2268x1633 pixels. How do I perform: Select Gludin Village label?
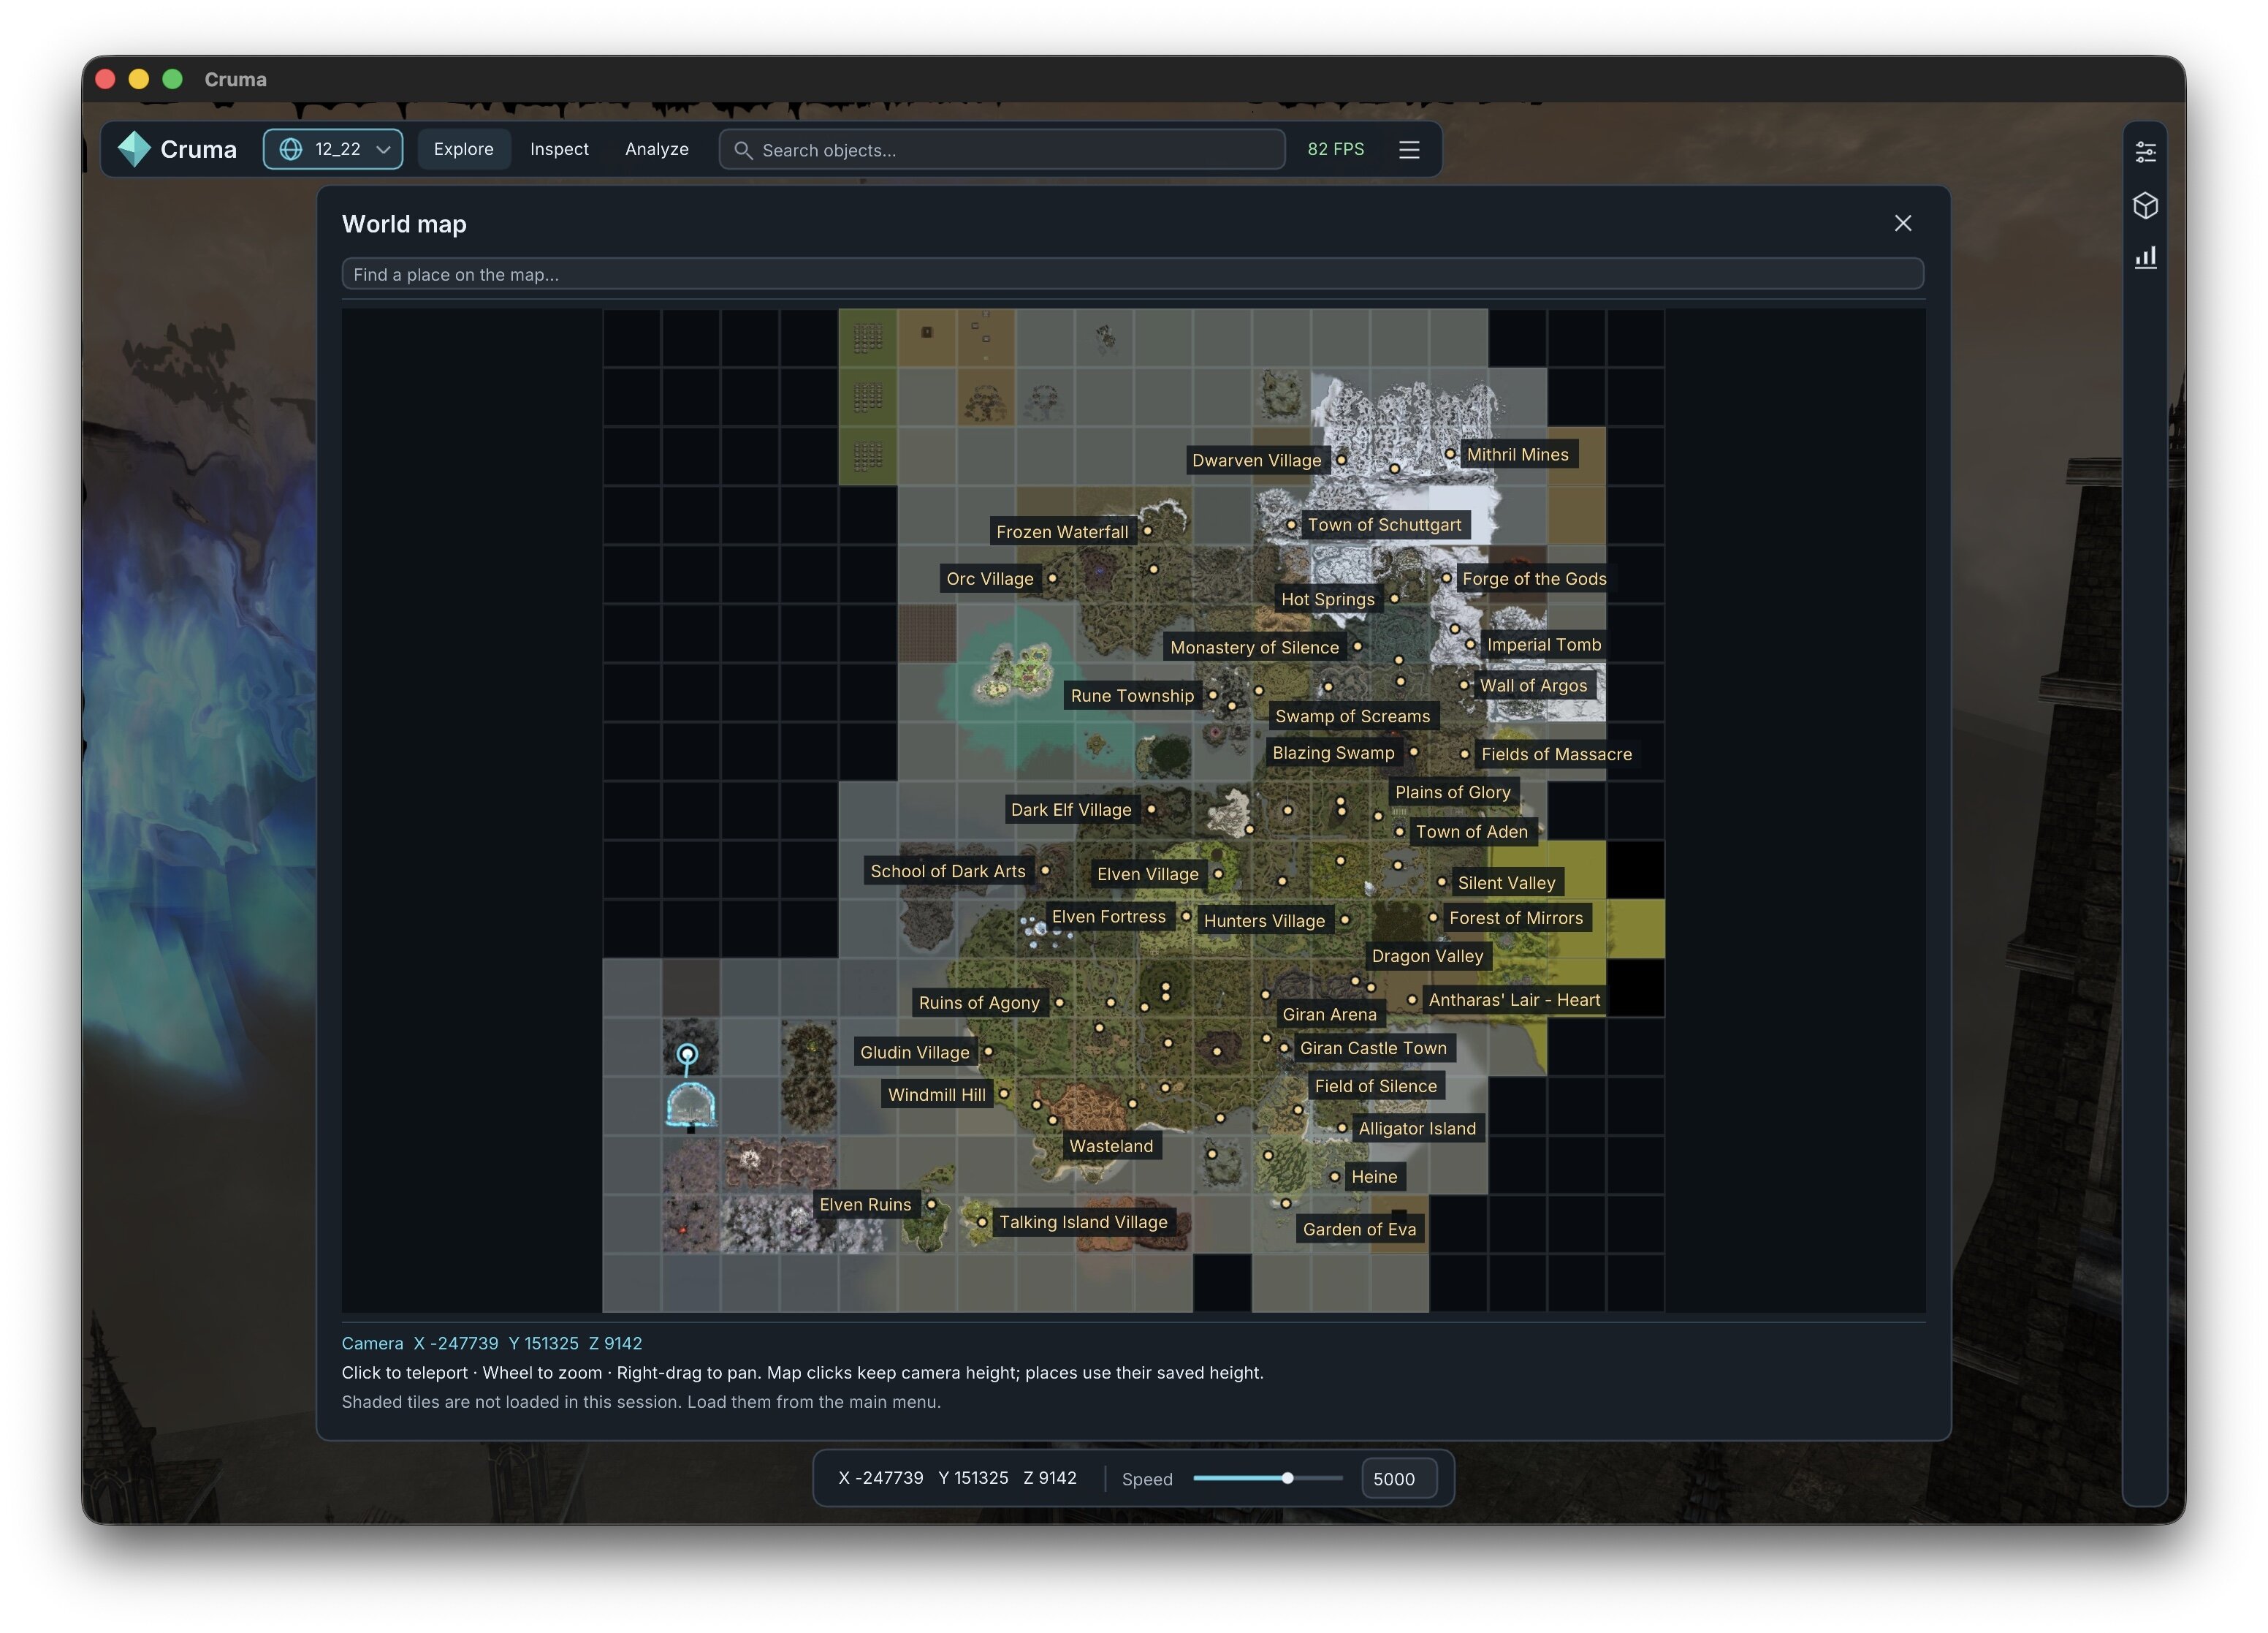pos(914,1053)
